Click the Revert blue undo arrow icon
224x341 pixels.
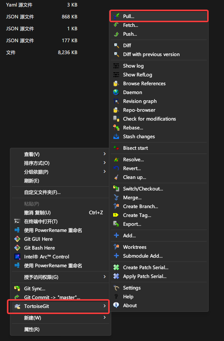pyautogui.click(x=116, y=168)
